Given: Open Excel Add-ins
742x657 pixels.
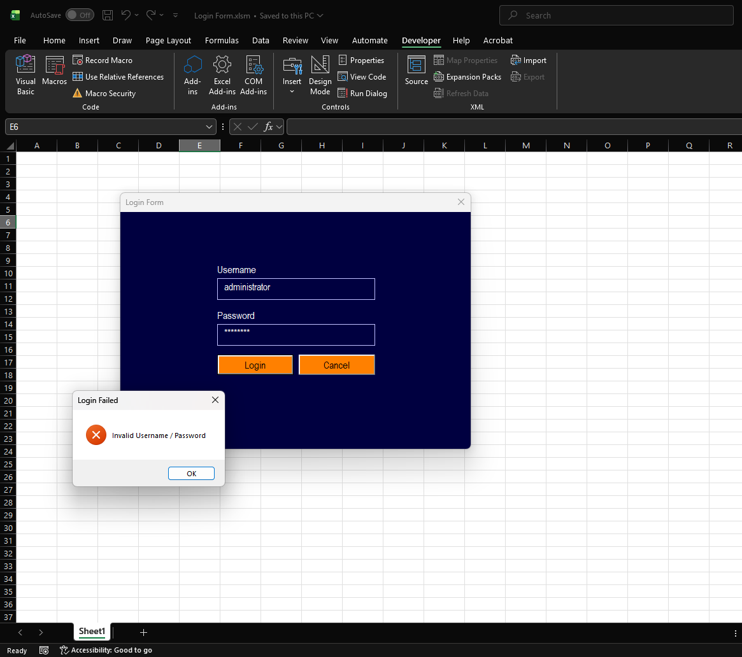Looking at the screenshot, I should 222,74.
